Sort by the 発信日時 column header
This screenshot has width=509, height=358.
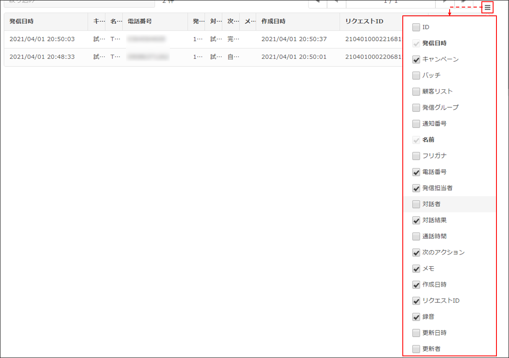[x=22, y=21]
